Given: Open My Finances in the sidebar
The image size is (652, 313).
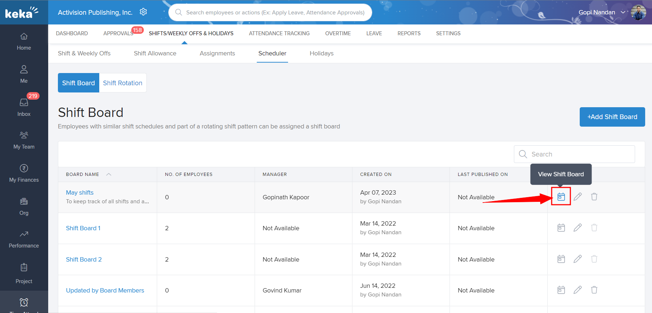Looking at the screenshot, I should coord(24,173).
